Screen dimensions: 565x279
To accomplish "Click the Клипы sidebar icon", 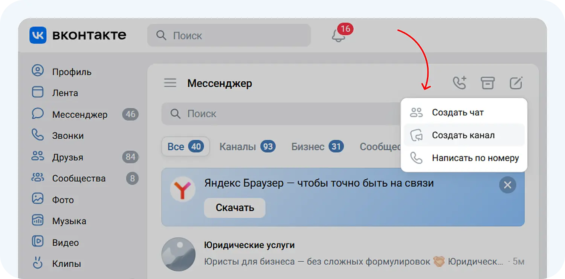I will [38, 263].
